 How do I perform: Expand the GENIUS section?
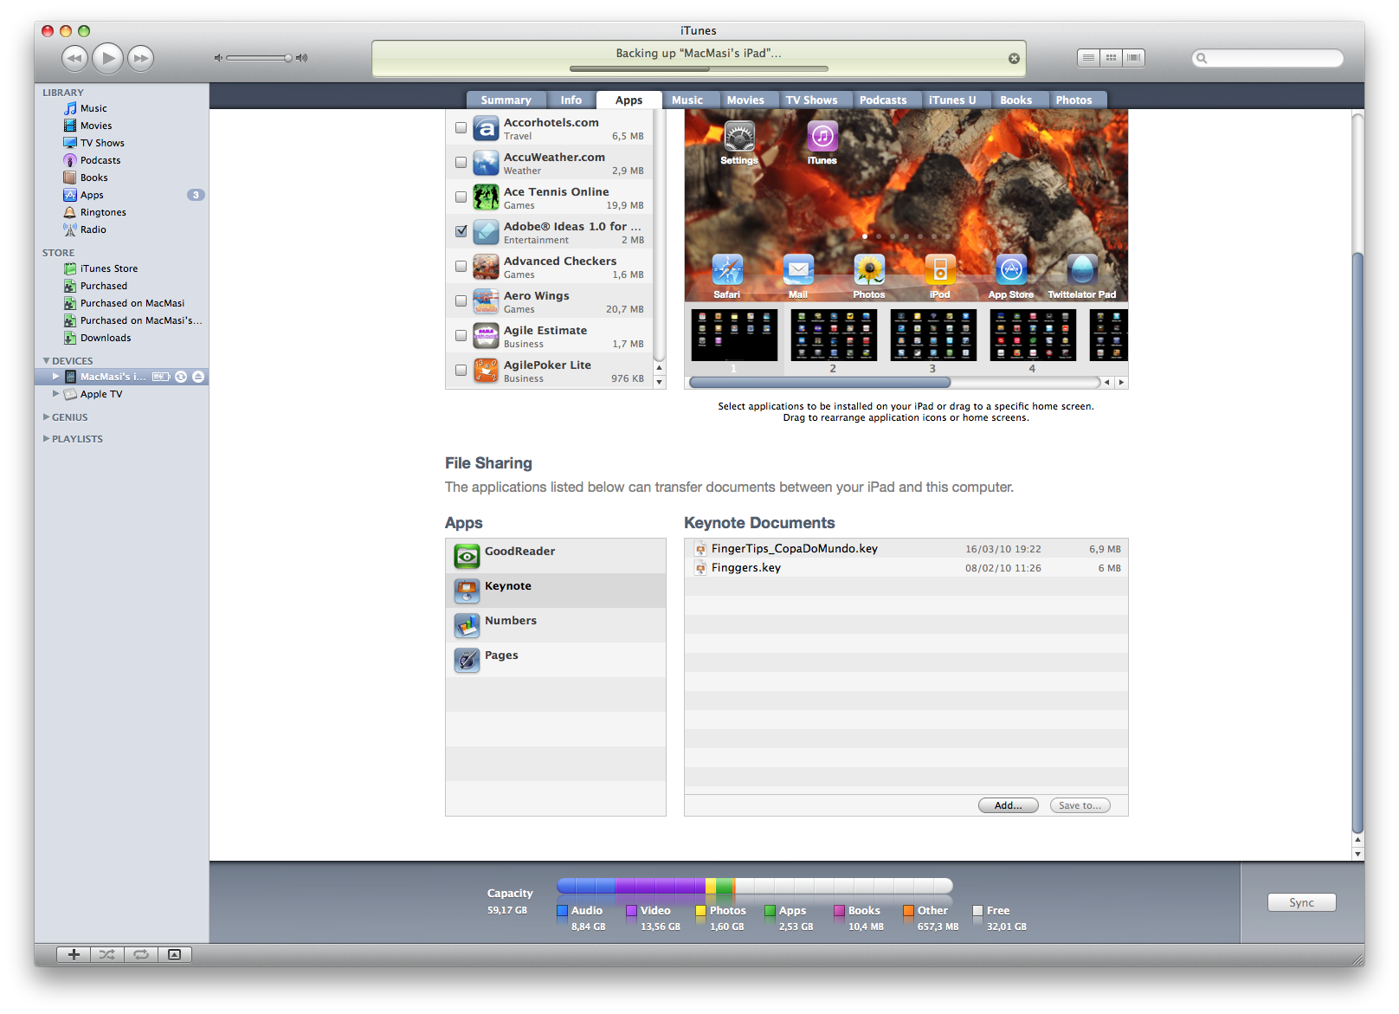point(46,417)
